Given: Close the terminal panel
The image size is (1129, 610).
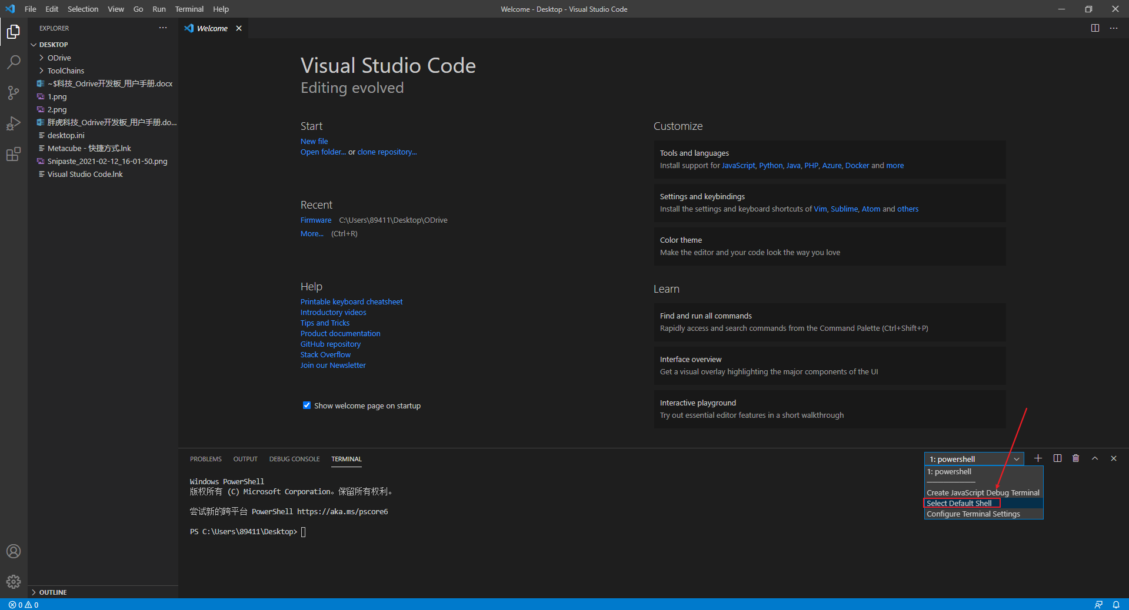Looking at the screenshot, I should [x=1114, y=458].
